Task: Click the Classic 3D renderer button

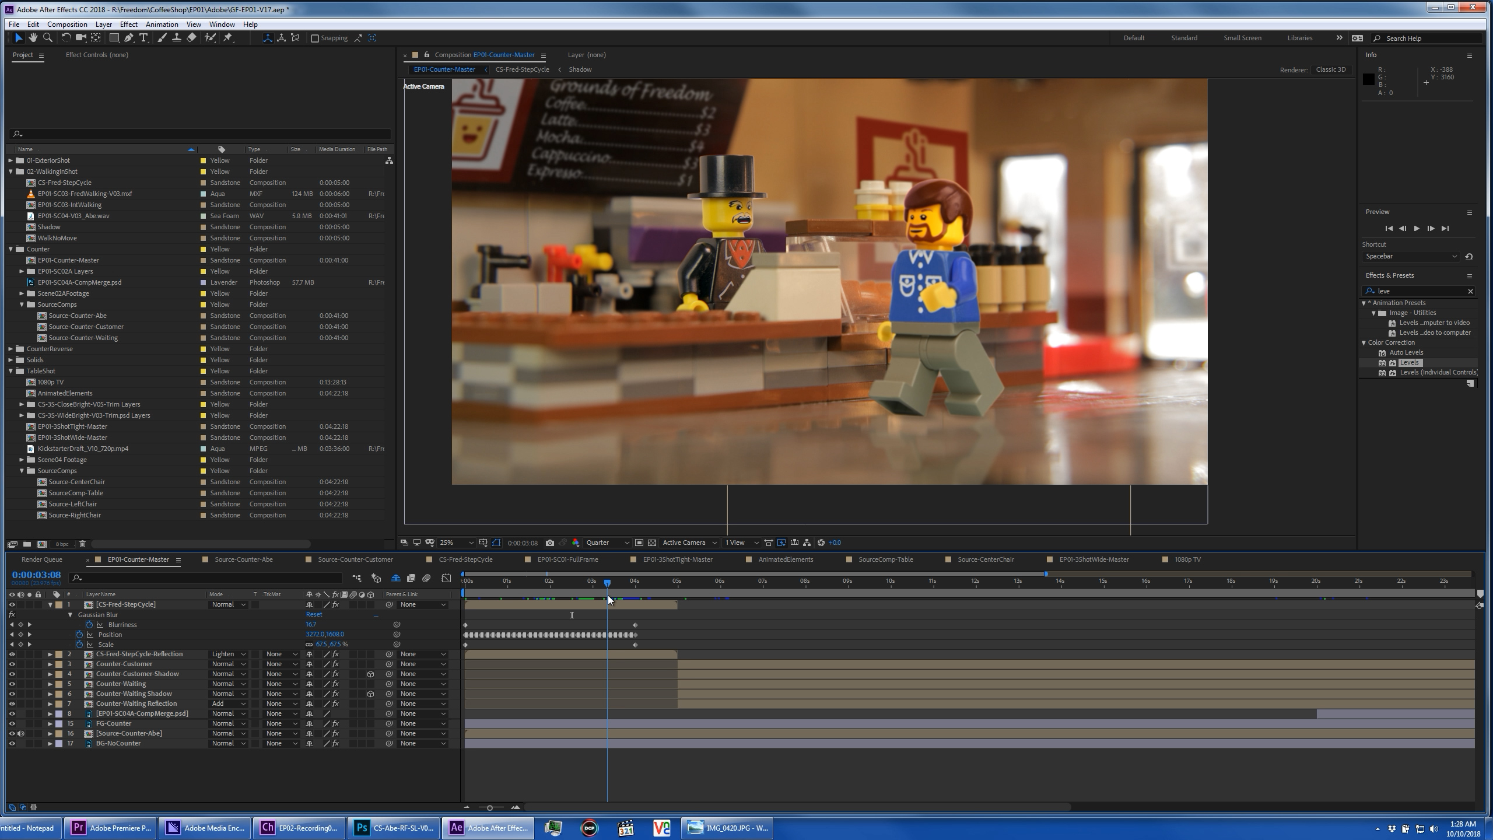Action: [x=1331, y=69]
